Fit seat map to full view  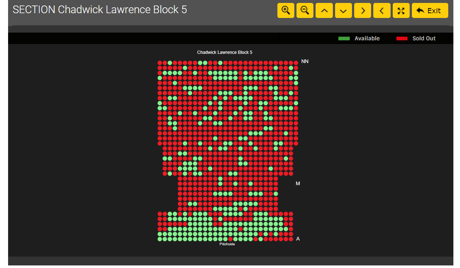tap(401, 11)
